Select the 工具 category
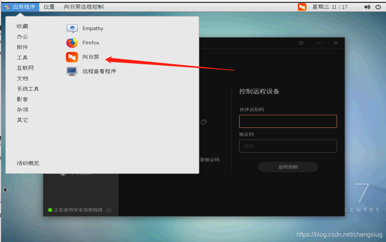This screenshot has width=386, height=242. [22, 58]
